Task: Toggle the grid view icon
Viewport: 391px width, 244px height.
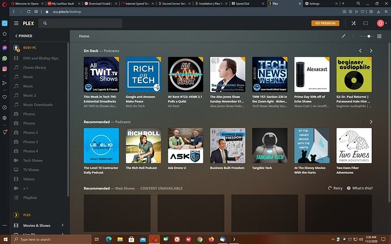Action: pyautogui.click(x=379, y=36)
